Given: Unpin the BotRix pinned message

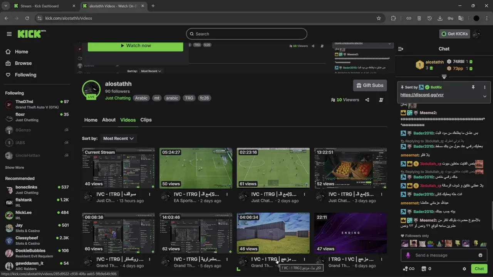Looking at the screenshot, I should (473, 87).
